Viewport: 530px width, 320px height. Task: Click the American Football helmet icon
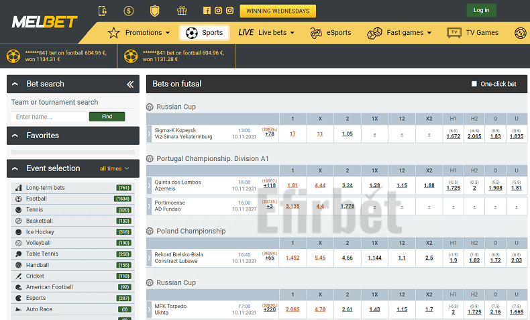(x=19, y=287)
